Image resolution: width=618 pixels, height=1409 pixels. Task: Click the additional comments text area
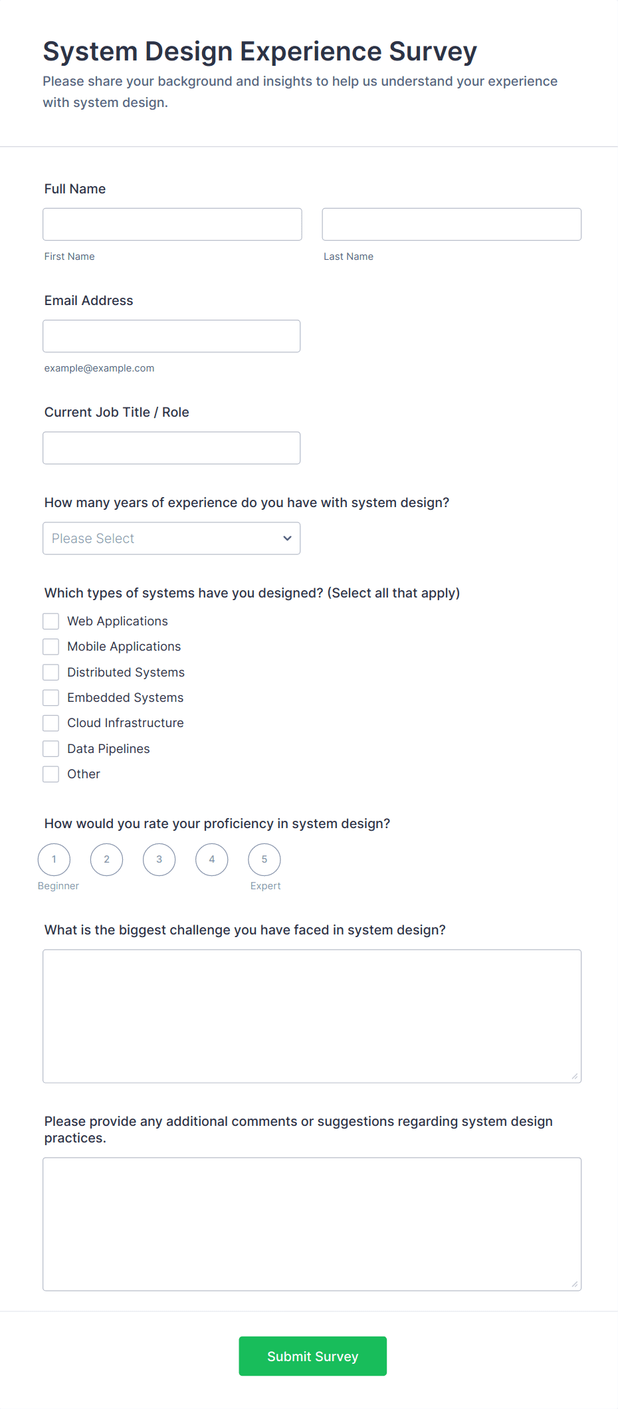click(x=312, y=1224)
